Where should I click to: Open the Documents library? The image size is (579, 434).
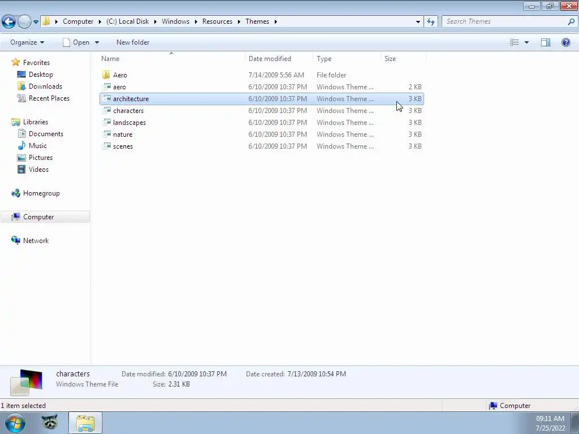46,133
